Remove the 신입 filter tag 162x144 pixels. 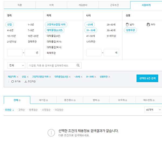click(28, 77)
